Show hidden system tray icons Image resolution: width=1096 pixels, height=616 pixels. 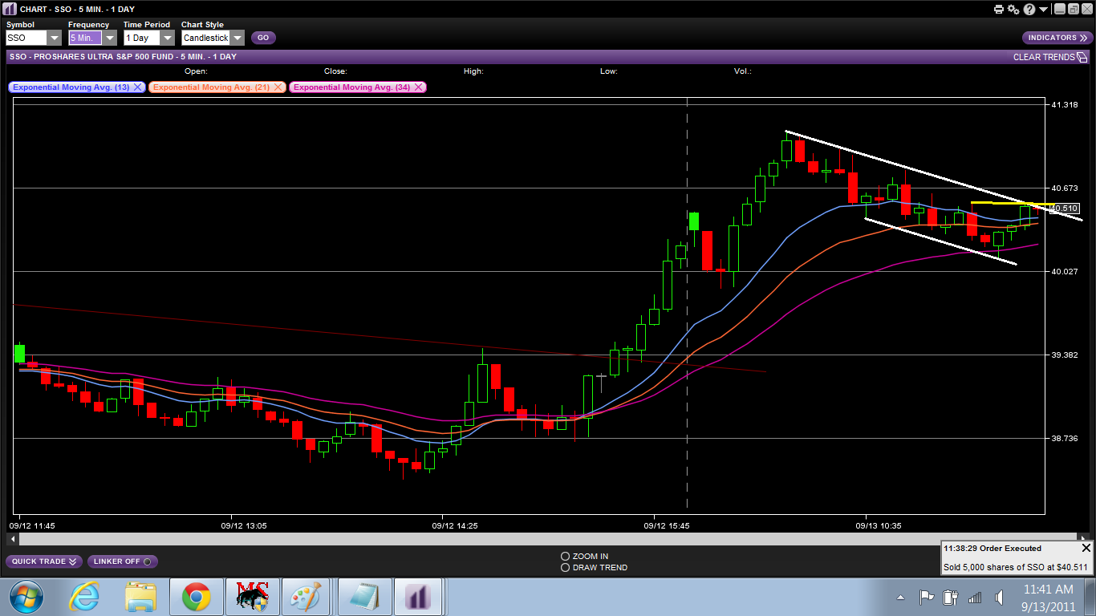[901, 598]
